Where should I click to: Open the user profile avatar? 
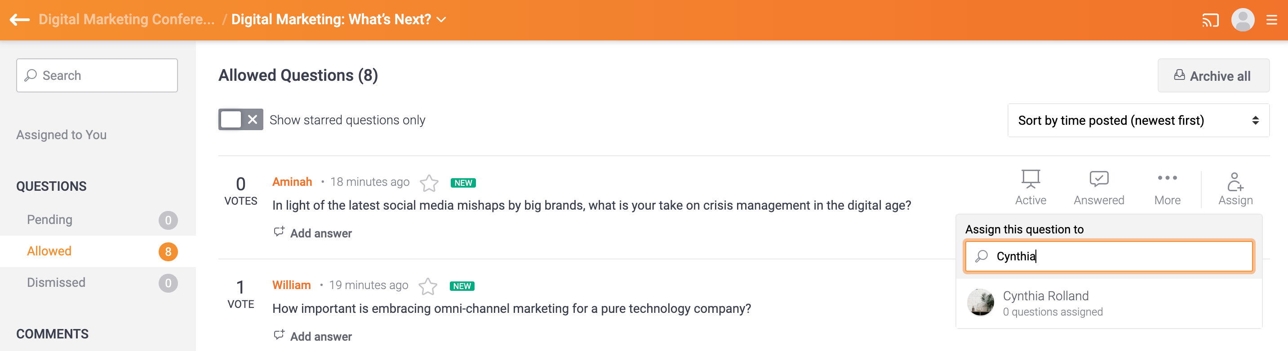[x=1242, y=20]
